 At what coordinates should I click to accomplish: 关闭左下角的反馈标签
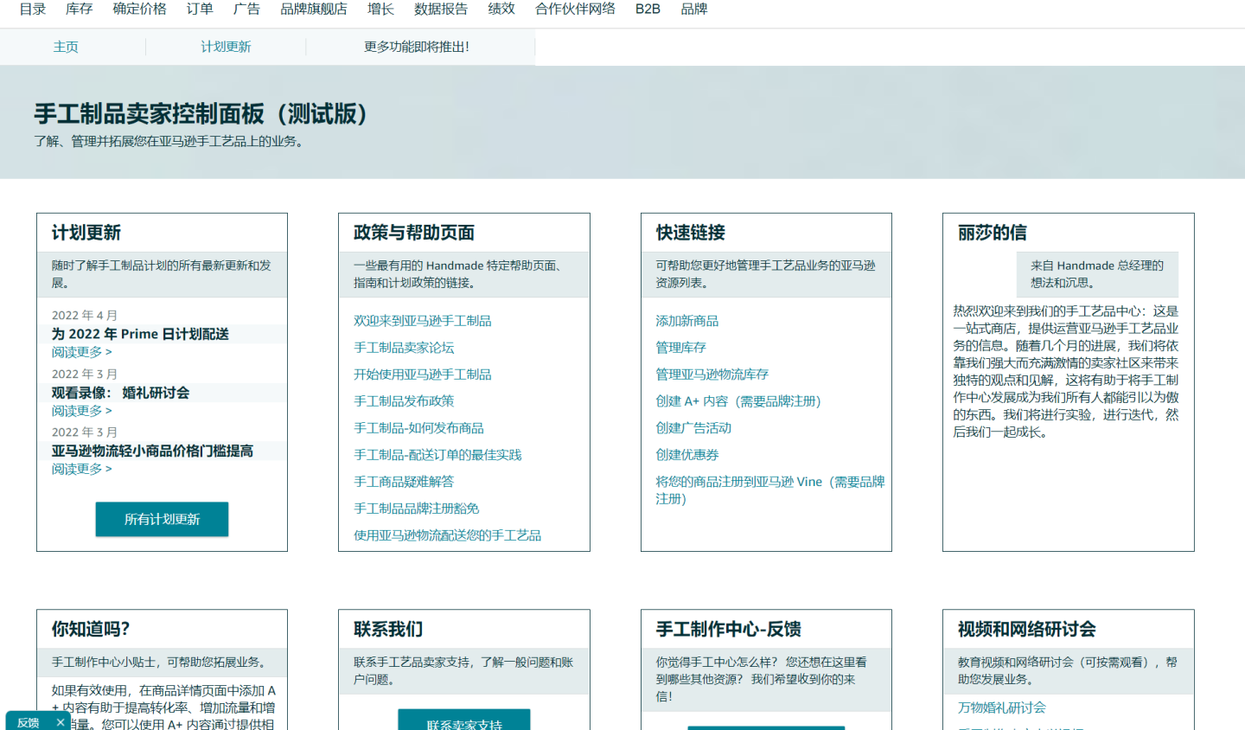tap(60, 721)
